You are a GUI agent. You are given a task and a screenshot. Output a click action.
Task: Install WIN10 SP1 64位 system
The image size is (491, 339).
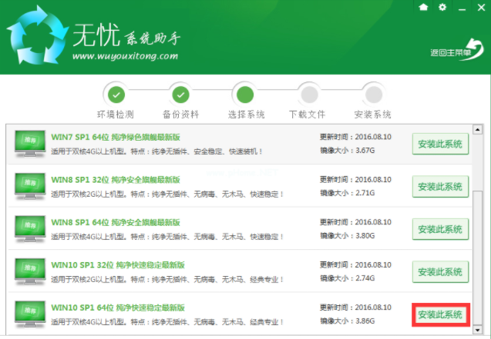point(440,314)
